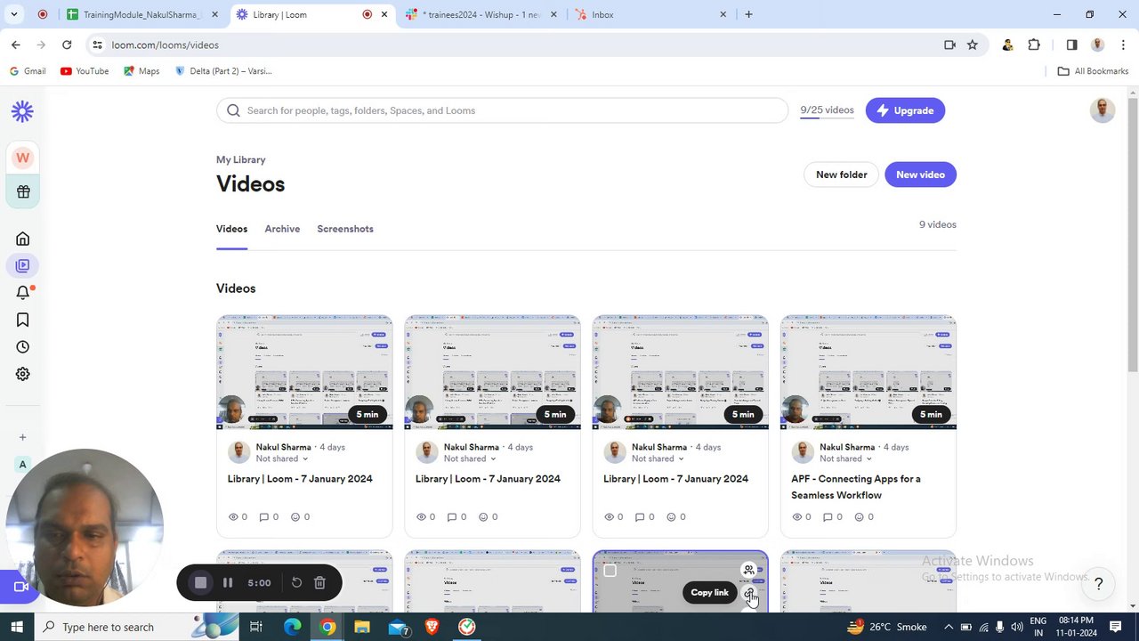Open the Chrome three-dot menu
1139x641 pixels.
click(x=1123, y=45)
